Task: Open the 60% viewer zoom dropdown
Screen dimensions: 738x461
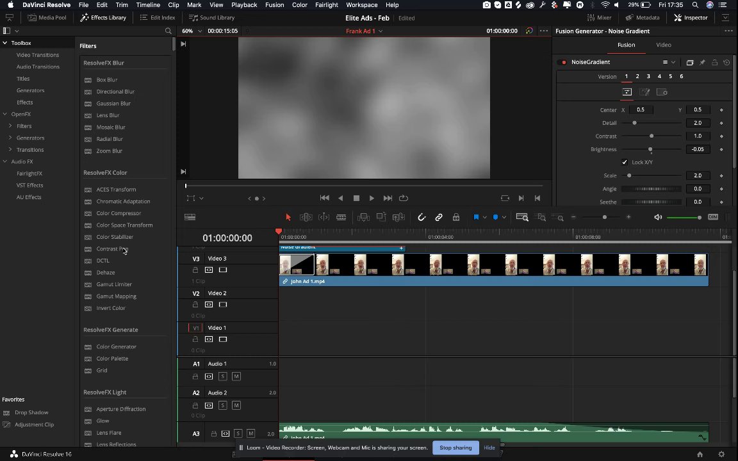Action: point(190,31)
